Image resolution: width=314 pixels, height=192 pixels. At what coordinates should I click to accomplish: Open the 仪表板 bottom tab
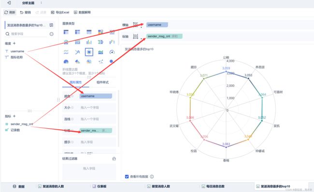point(100,186)
